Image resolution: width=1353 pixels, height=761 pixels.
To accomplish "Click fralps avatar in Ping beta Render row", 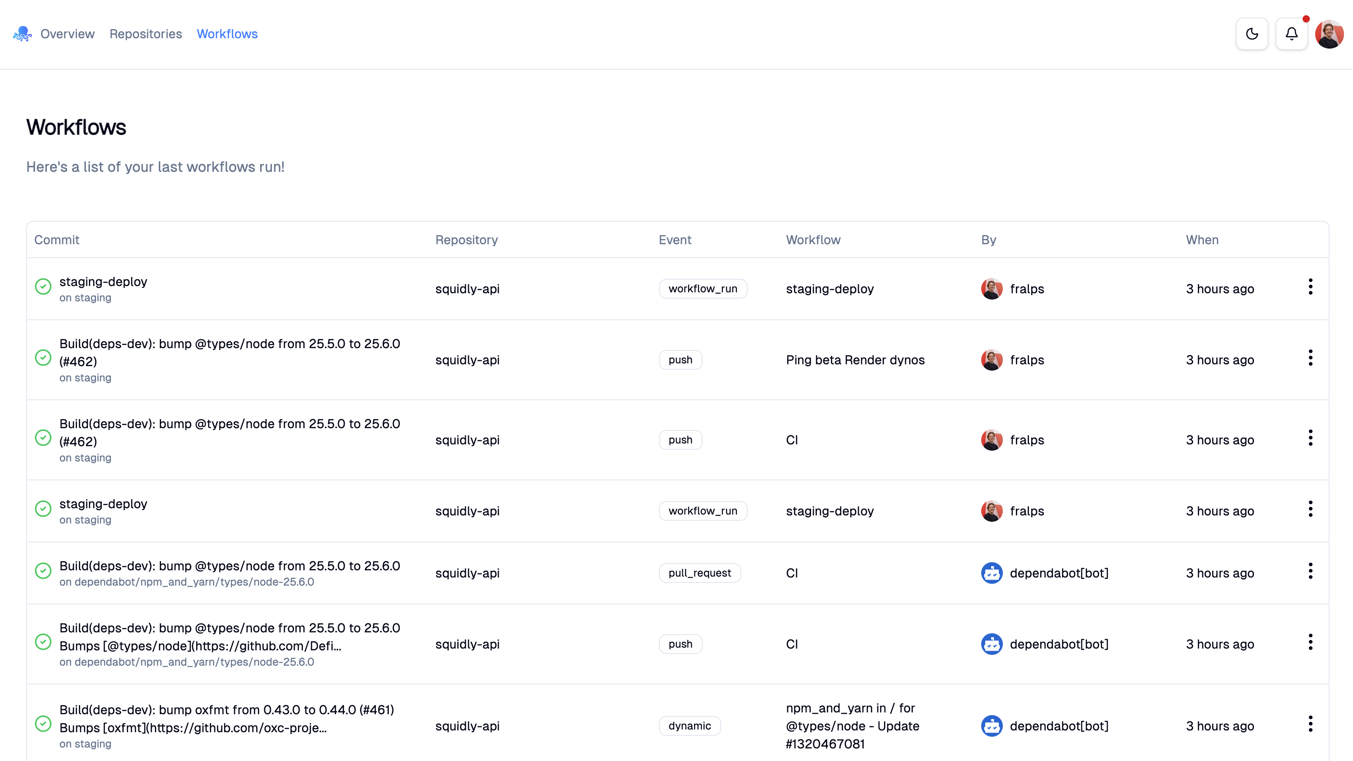I will [x=992, y=360].
